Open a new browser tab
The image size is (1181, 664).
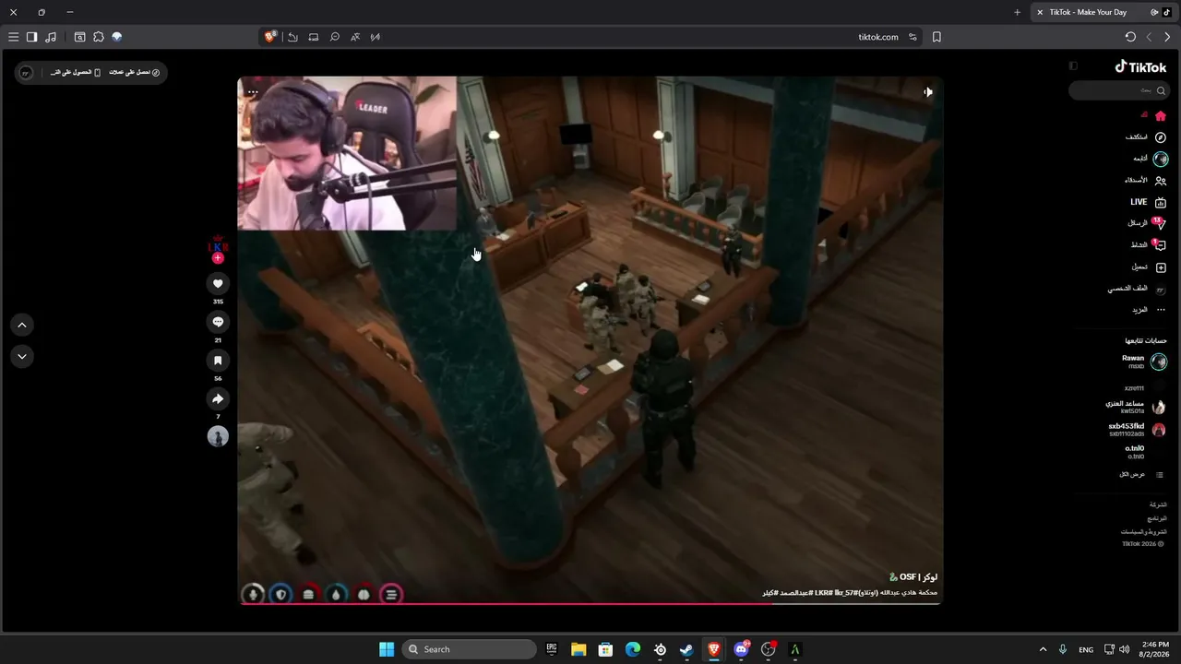coord(1017,12)
